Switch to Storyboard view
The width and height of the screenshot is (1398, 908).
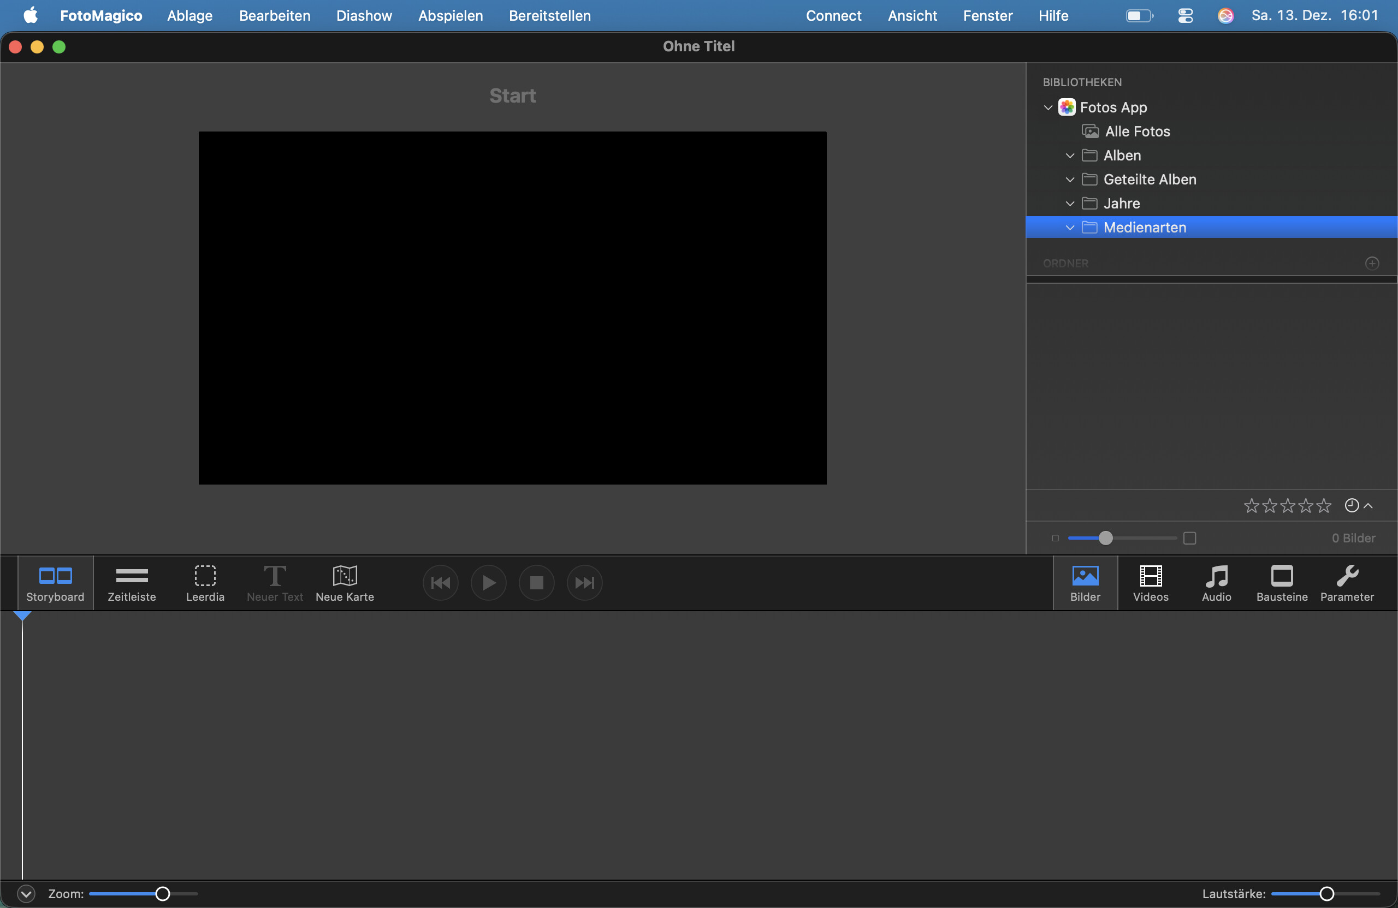(x=55, y=583)
